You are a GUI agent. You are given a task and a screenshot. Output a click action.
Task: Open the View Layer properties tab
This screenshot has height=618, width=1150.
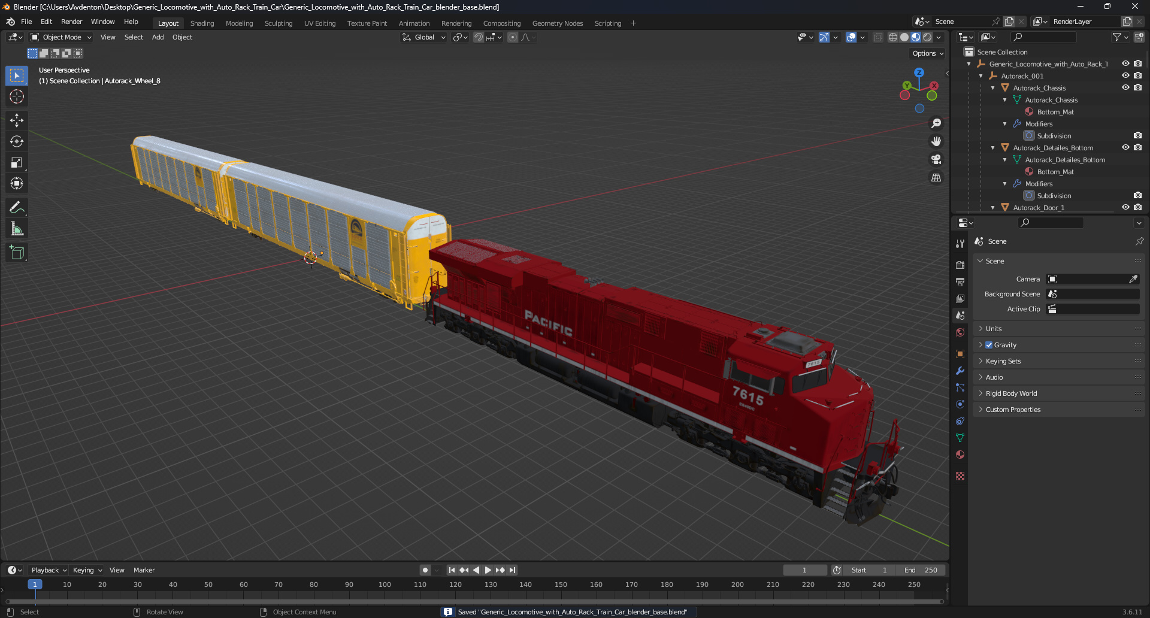click(960, 299)
